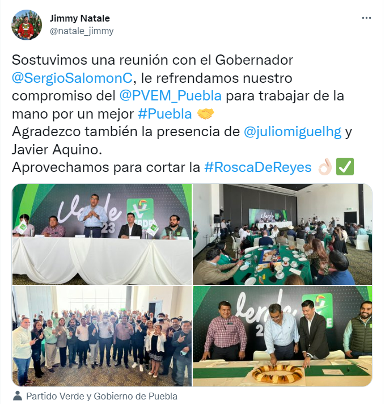Click the tweet text paragraph body

tap(183, 113)
